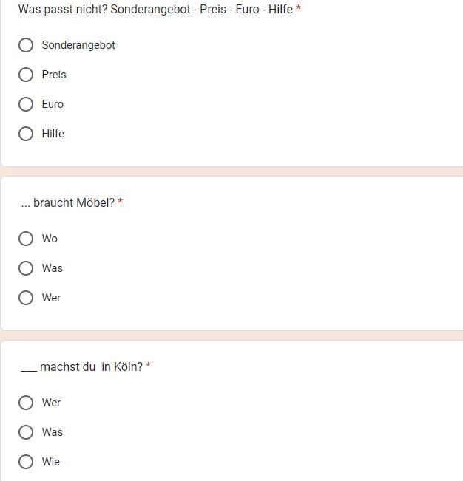
Task: Select Wer radio for Köln question
Action: [x=26, y=403]
